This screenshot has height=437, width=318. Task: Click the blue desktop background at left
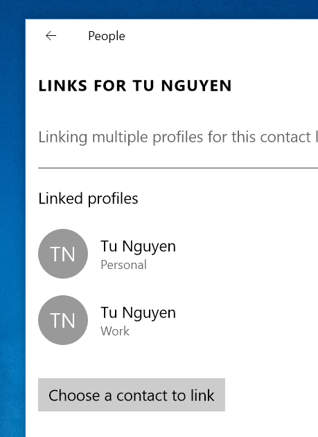coord(12,223)
